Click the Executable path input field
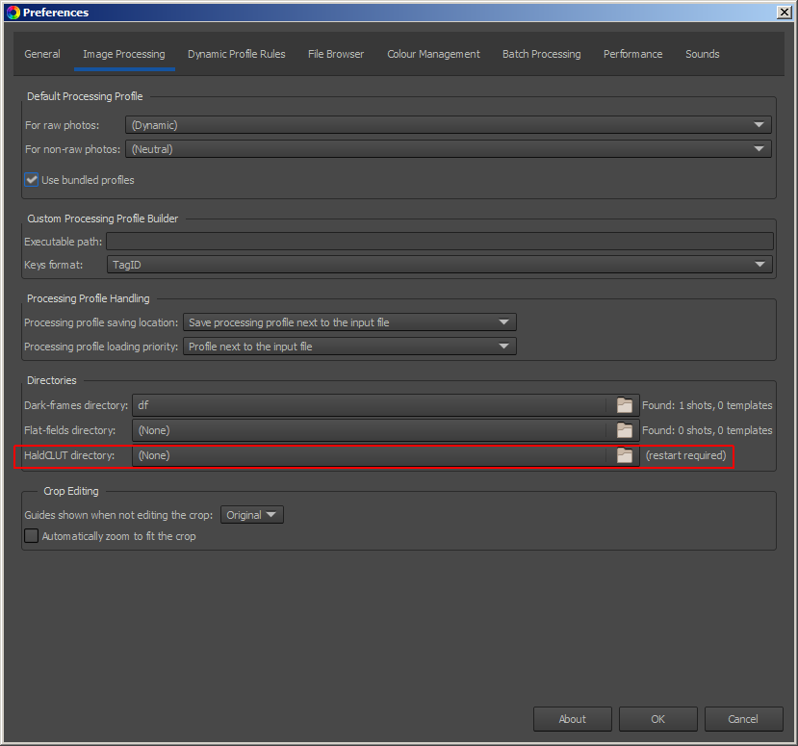Screen dimensions: 798x746 (439, 242)
